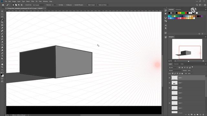The image size is (207, 116).
Task: Open the Swatches panel menu
Action: tap(206, 9)
